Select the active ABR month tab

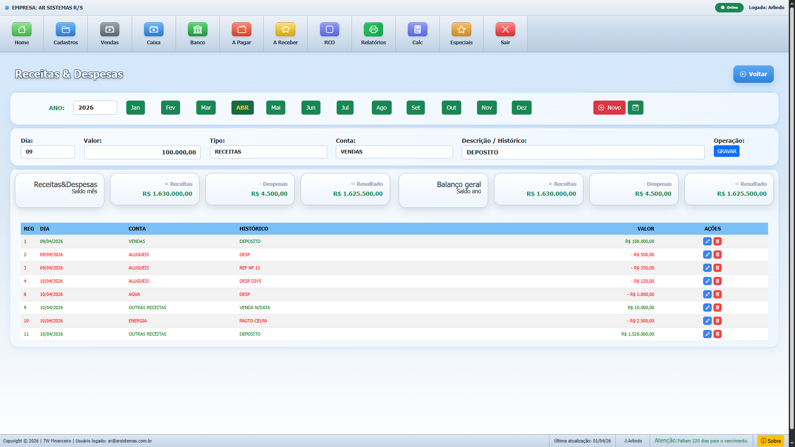242,108
